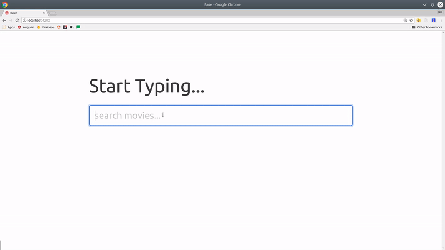The image size is (445, 250).
Task: Click the zoom magnifier icon in address bar
Action: pos(405,20)
